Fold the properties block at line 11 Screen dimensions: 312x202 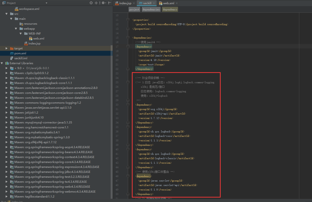point(128,20)
